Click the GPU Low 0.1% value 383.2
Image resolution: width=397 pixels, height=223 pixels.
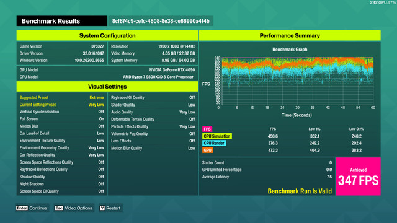pyautogui.click(x=356, y=150)
